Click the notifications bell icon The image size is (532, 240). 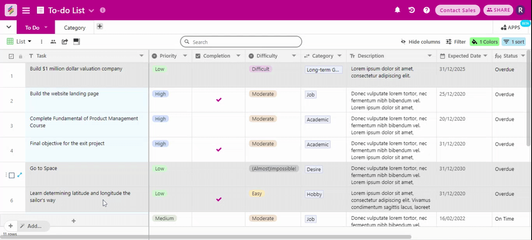[x=397, y=10]
